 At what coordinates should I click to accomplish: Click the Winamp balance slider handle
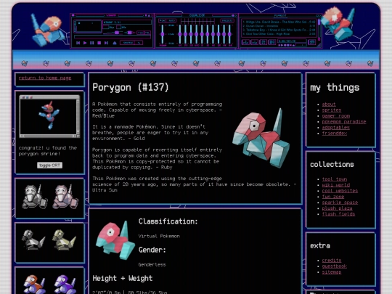(x=129, y=33)
